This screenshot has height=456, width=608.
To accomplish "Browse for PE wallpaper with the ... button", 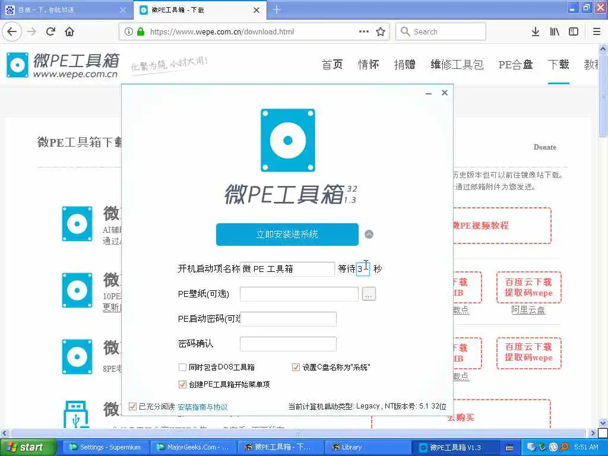I will click(x=369, y=294).
